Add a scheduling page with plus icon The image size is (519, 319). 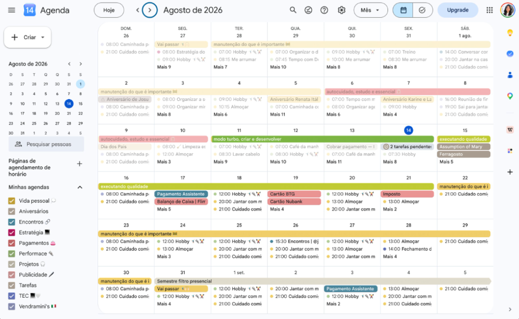[80, 164]
